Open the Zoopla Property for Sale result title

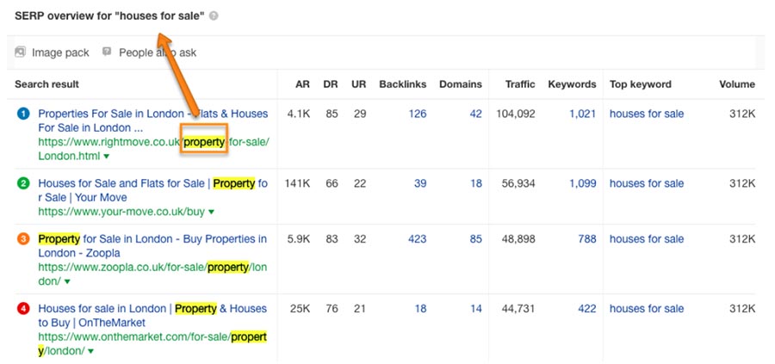pyautogui.click(x=152, y=246)
